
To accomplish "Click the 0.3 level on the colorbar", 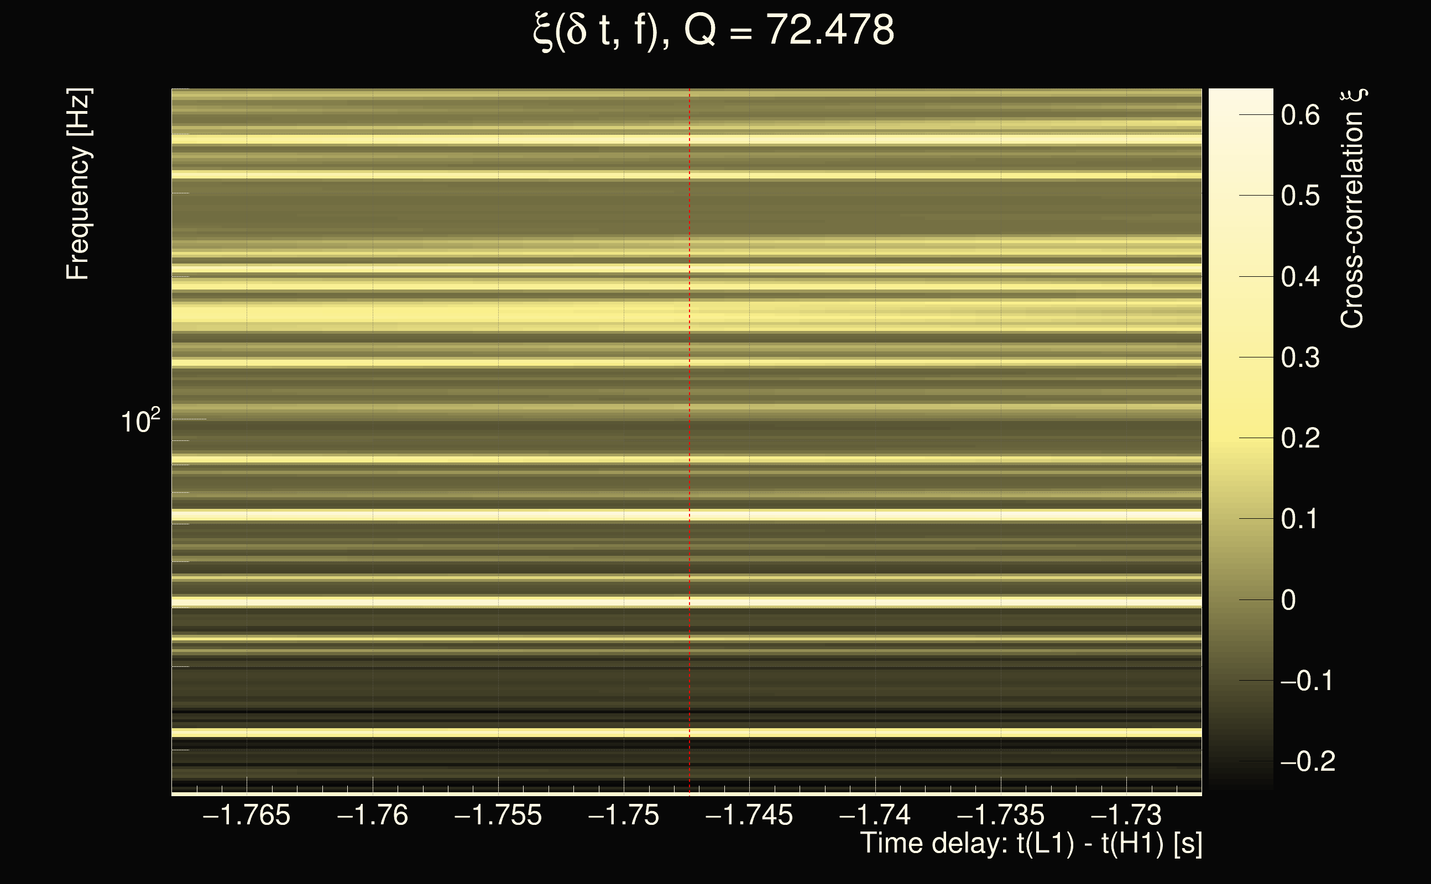I will (x=1300, y=357).
